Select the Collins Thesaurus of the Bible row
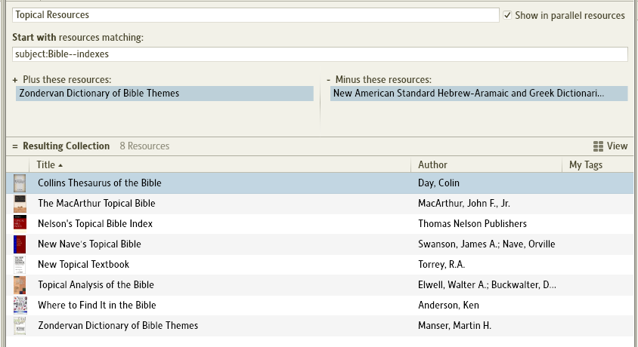Viewport: 638px width, 347px height. [x=320, y=183]
